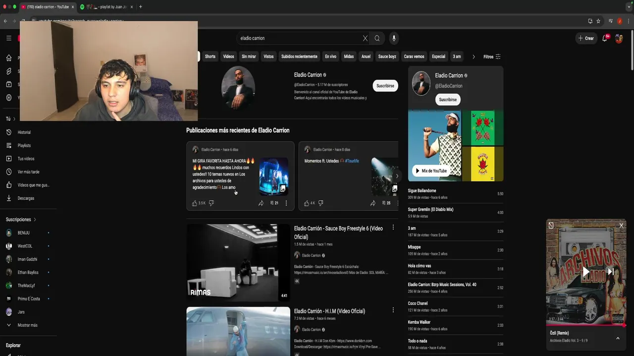This screenshot has width=634, height=356.
Task: Switch to the Spotify playlist browser tab
Action: tap(107, 7)
